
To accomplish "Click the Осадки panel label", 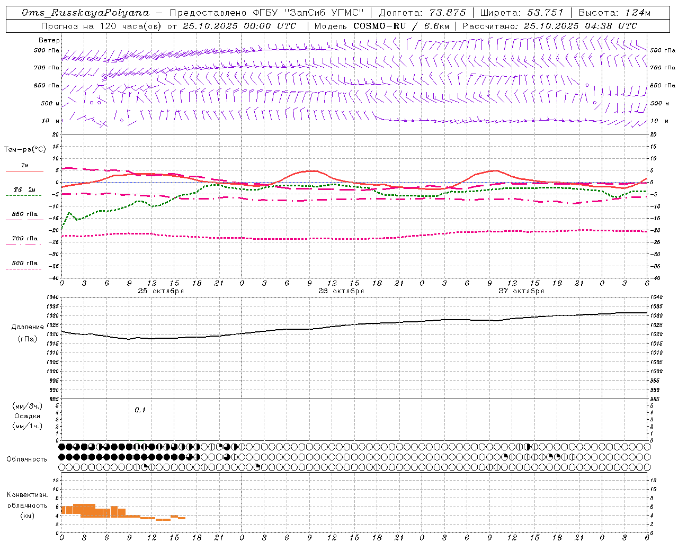I will tap(28, 417).
